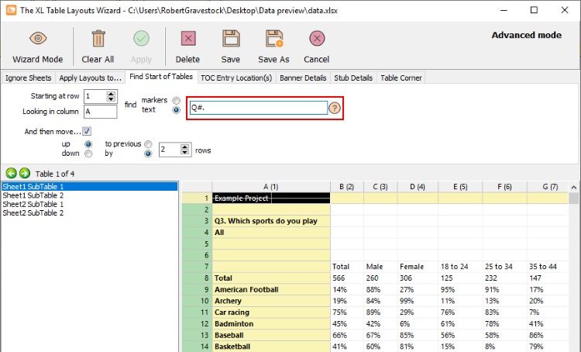The width and height of the screenshot is (581, 352).
Task: Click the preview vertical scrollbar thumb
Action: (x=573, y=198)
